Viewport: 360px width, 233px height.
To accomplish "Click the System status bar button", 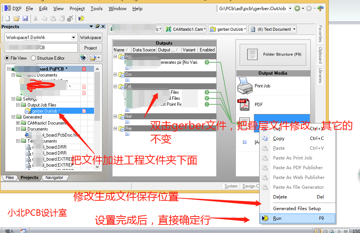I will [x=231, y=186].
